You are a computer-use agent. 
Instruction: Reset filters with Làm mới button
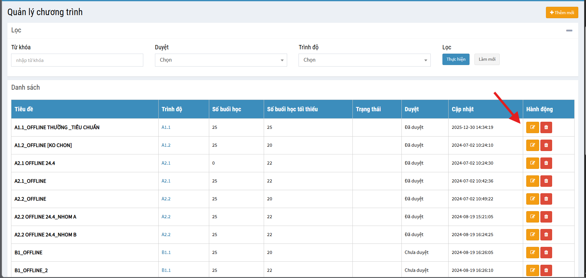click(487, 59)
